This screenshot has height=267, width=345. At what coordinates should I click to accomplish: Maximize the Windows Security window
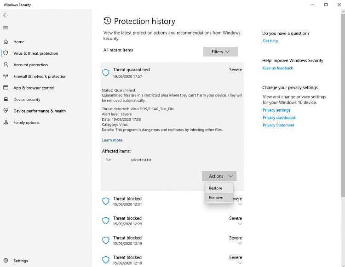[x=326, y=5]
